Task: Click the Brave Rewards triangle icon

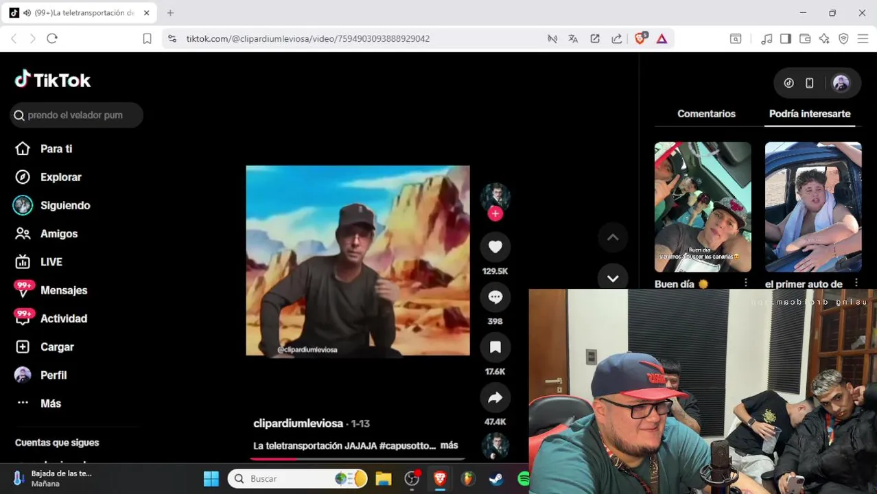Action: click(662, 38)
